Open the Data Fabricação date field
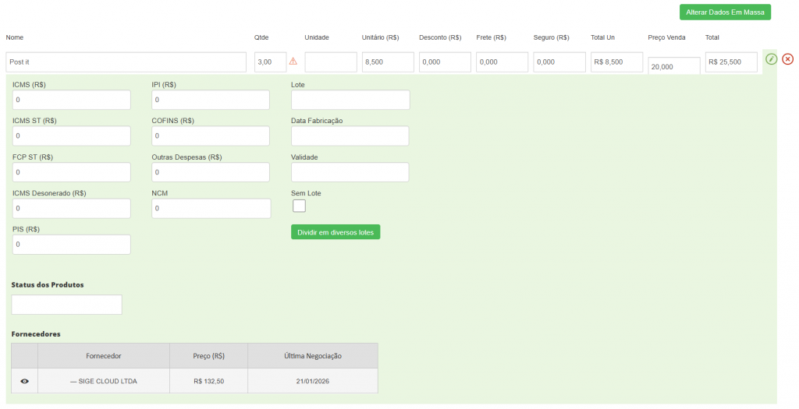 click(350, 136)
